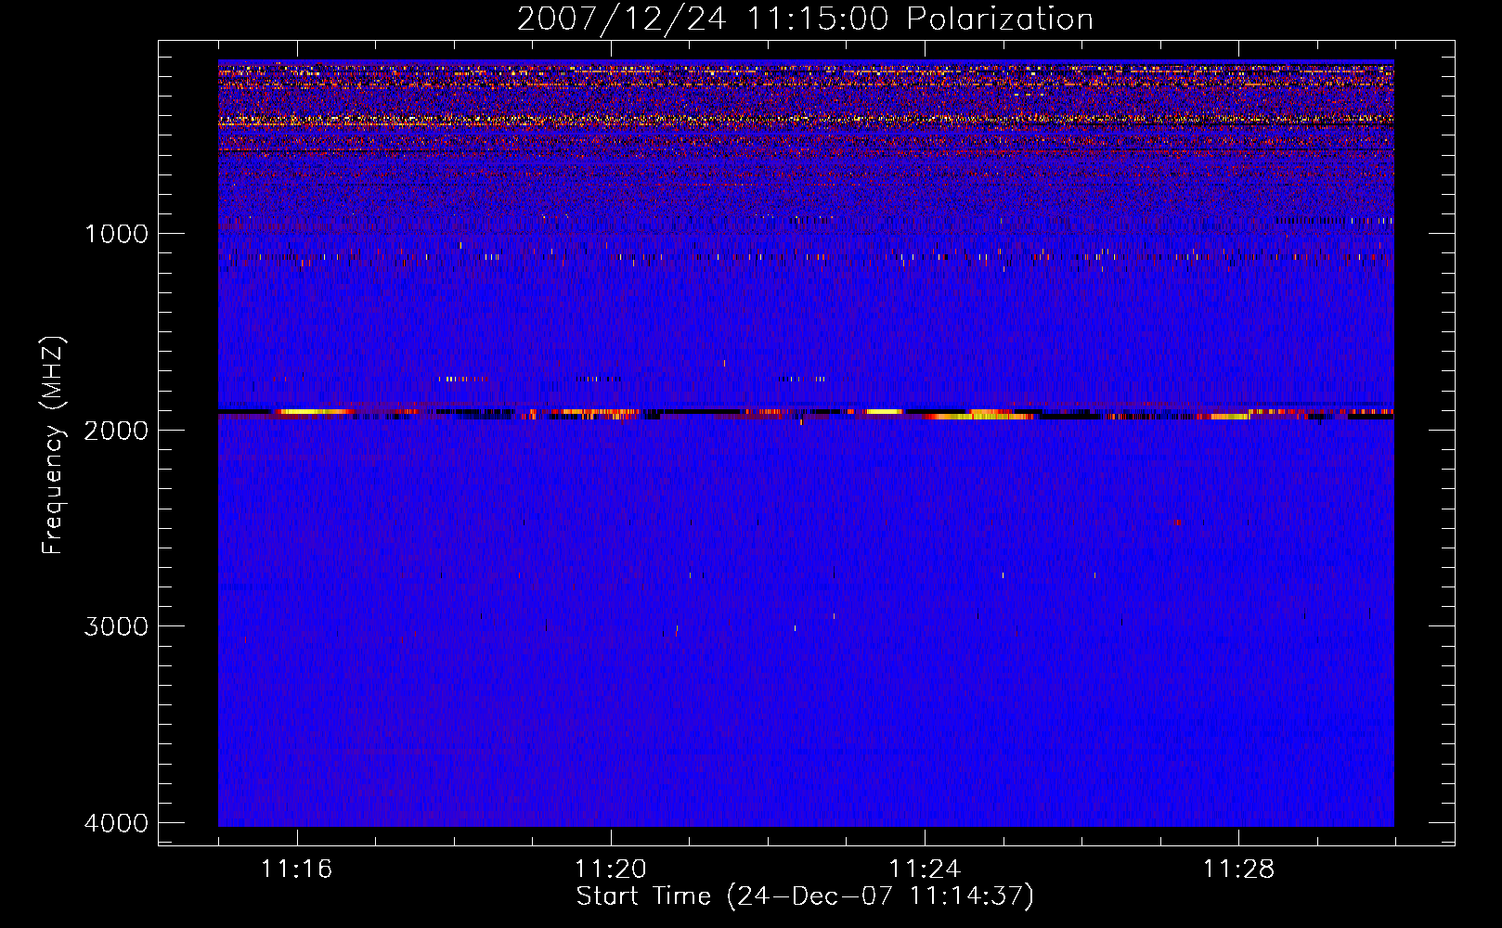Click the 4000 frequency tick label
Viewport: 1502px width, 928px height.
[117, 823]
